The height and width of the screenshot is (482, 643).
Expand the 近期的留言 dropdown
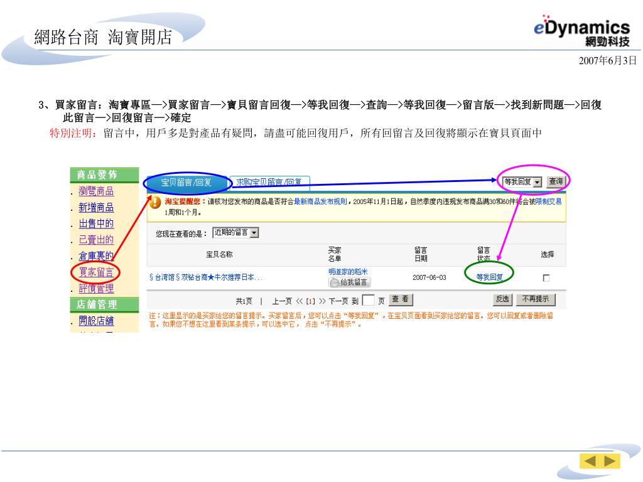point(236,233)
